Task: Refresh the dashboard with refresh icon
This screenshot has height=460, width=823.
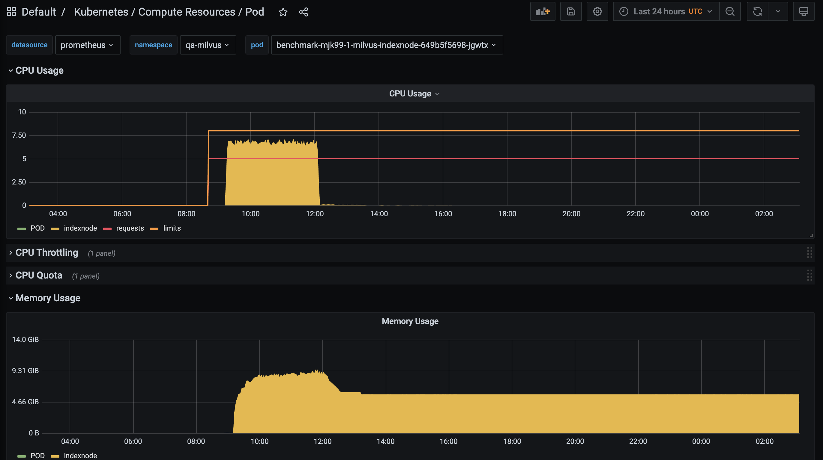Action: tap(758, 11)
